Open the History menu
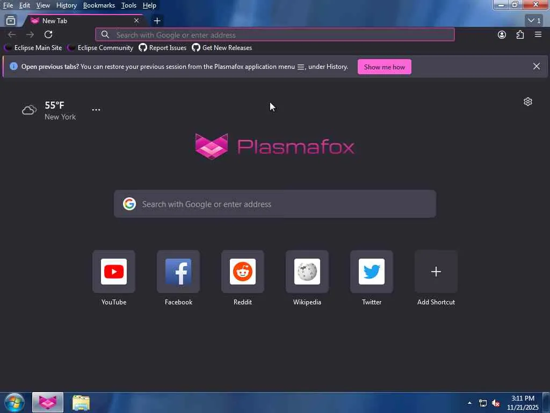The height and width of the screenshot is (413, 550). (66, 5)
